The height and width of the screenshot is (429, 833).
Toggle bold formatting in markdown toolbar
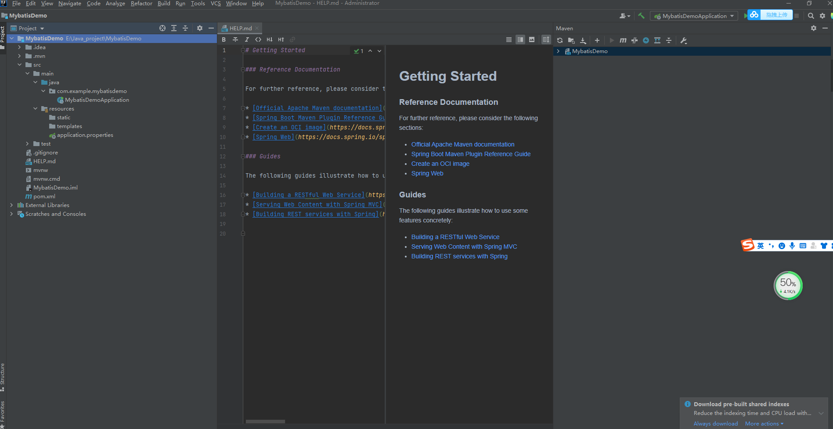pos(224,39)
